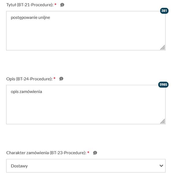Image resolution: width=175 pixels, height=179 pixels.
Task: Click red asterisk next to Opis label
Action: click(54, 79)
